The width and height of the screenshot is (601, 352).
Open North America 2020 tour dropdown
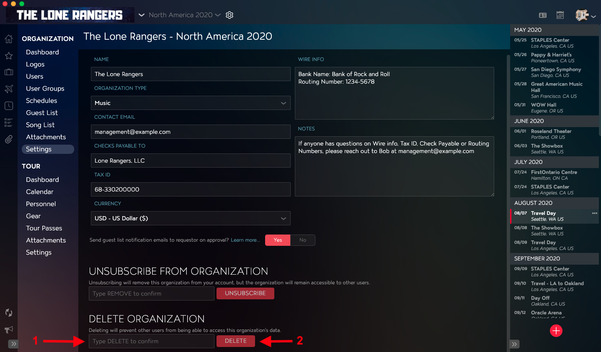pyautogui.click(x=185, y=15)
